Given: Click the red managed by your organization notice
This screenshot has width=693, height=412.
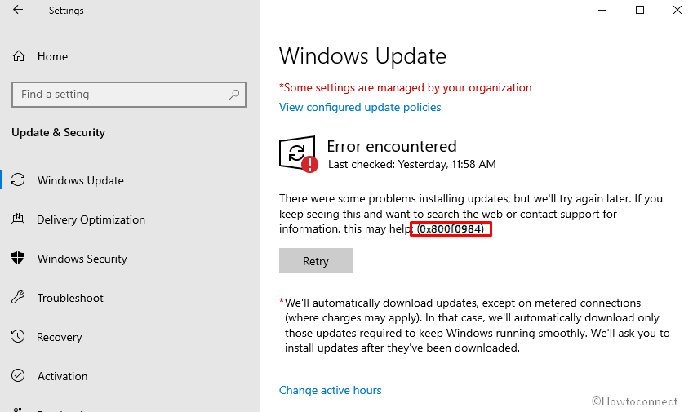Looking at the screenshot, I should pos(406,87).
